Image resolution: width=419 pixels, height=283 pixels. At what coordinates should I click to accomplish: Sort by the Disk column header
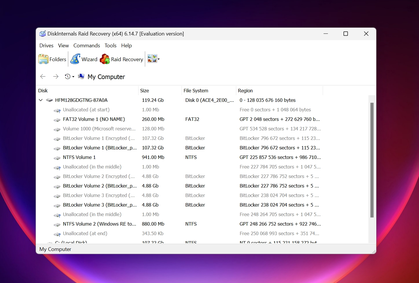(x=87, y=90)
